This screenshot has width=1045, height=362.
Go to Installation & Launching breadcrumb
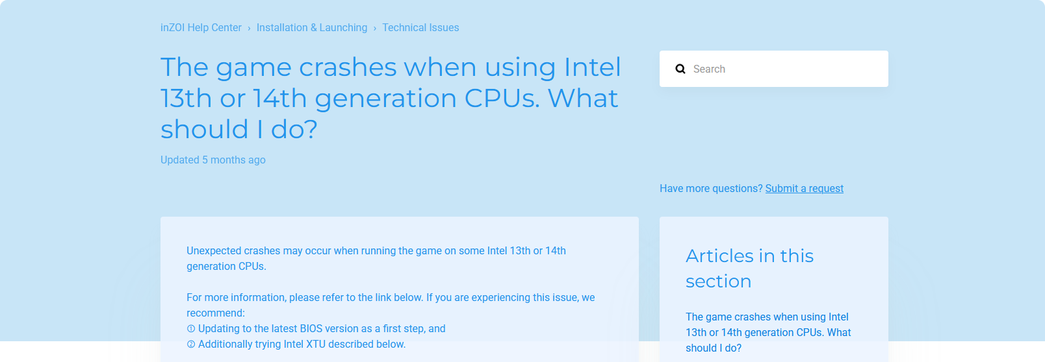click(x=312, y=28)
